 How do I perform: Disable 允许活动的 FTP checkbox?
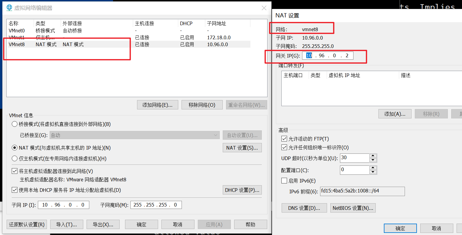(x=284, y=139)
